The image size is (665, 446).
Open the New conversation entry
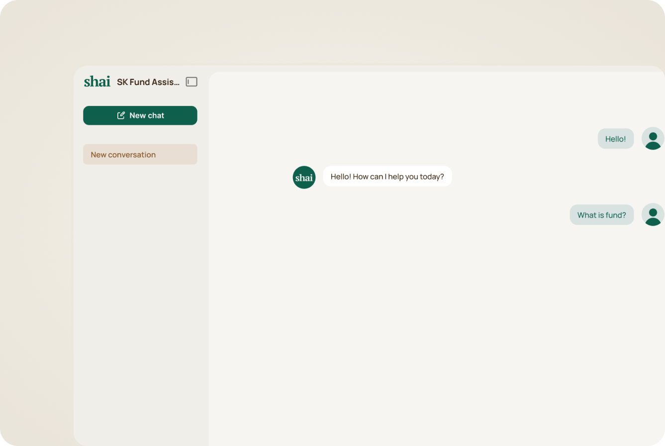pos(140,154)
